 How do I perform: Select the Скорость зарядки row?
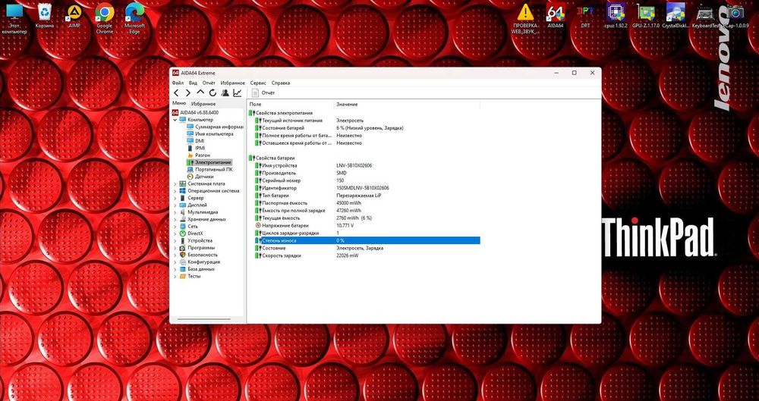(x=367, y=255)
